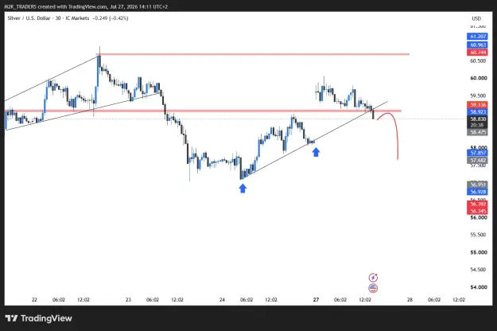The width and height of the screenshot is (497, 331).
Task: Click the 24 date label on time axis
Action: 222,299
